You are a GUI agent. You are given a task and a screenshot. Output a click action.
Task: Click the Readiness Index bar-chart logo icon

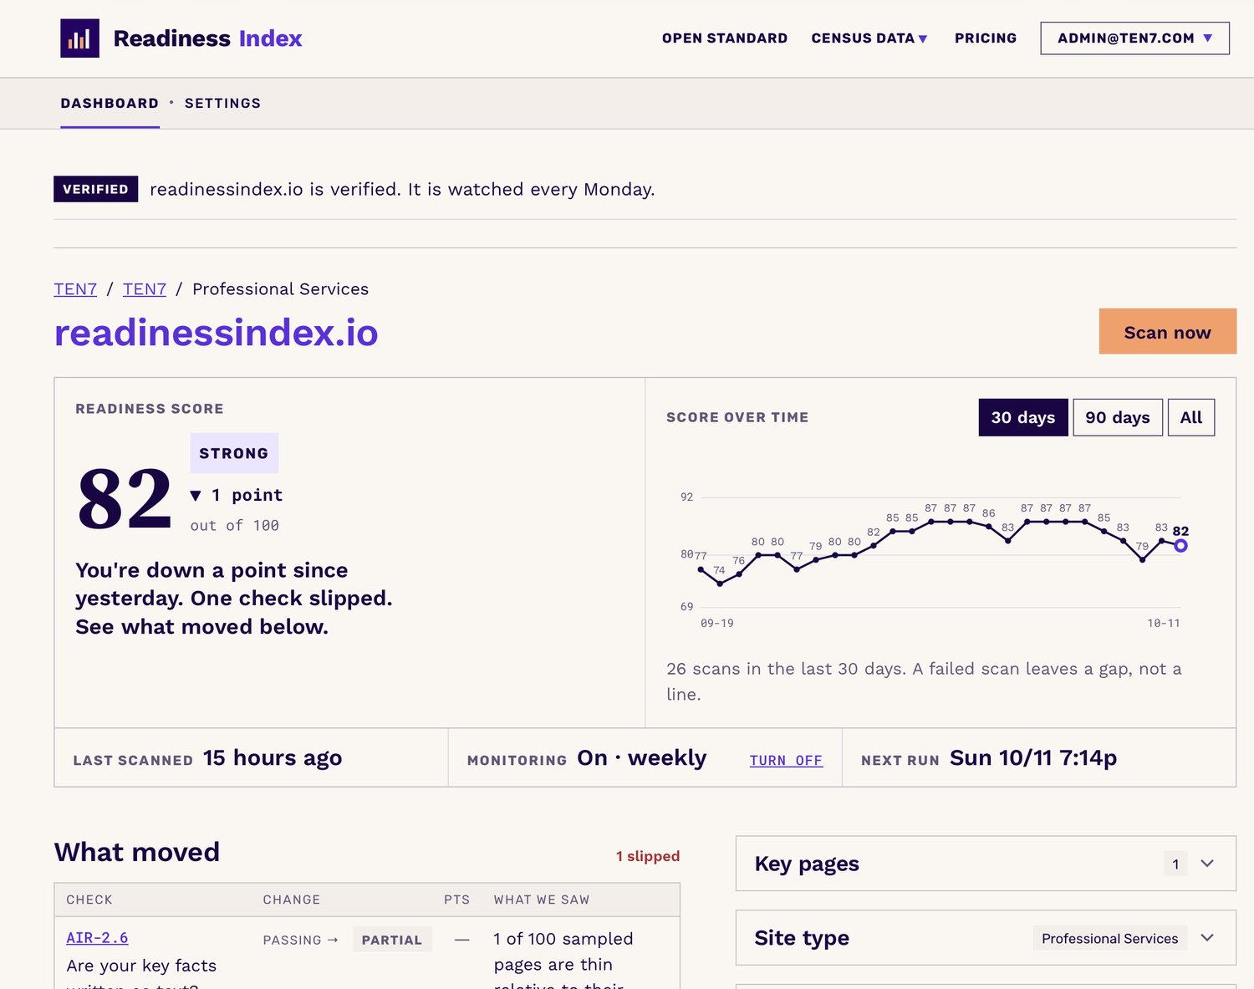(x=79, y=38)
